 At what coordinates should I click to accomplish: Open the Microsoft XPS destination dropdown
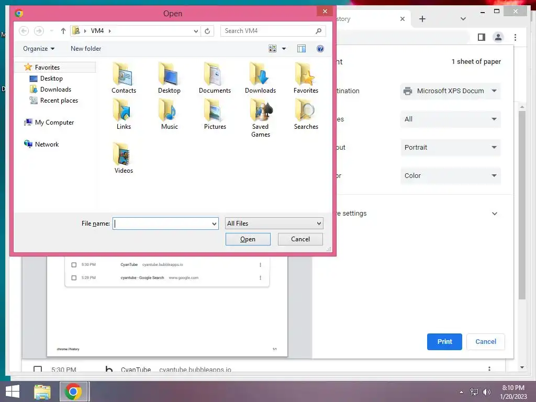450,91
